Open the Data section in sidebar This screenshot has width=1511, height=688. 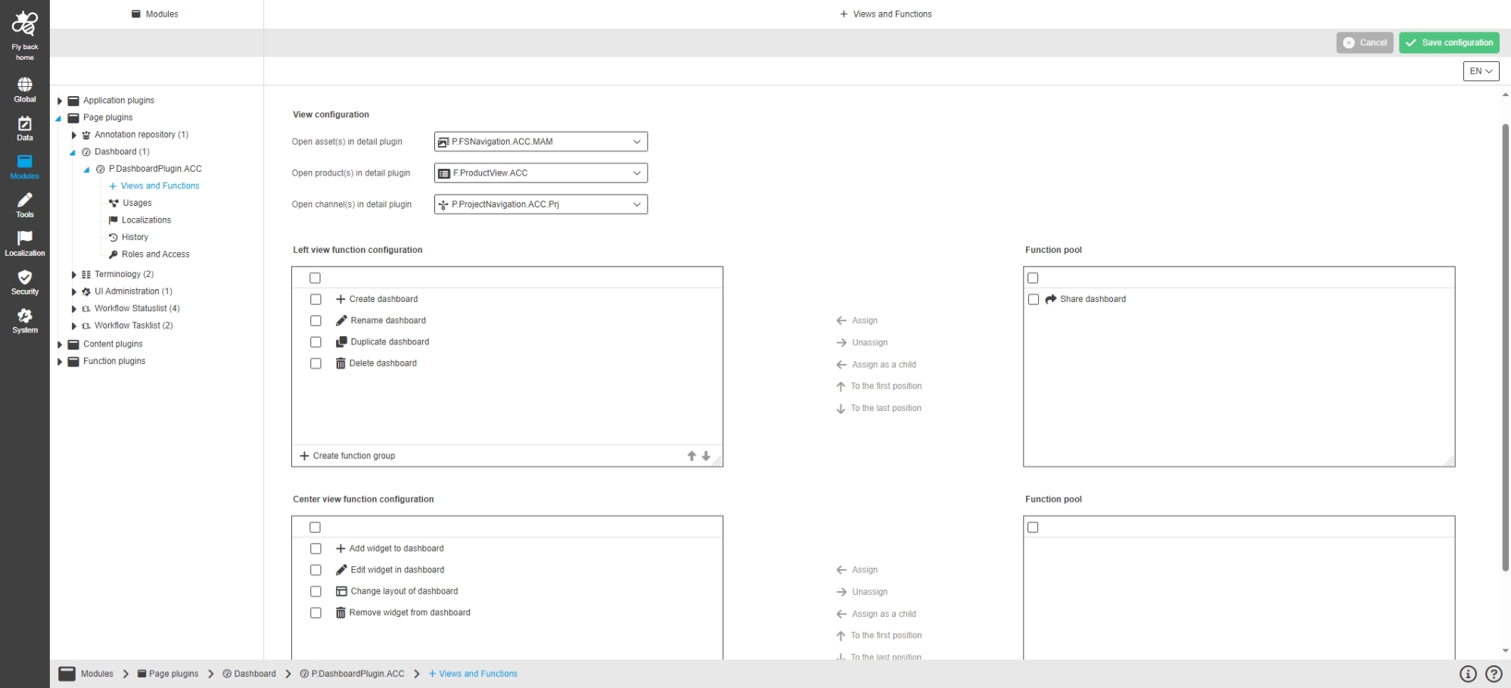[25, 129]
